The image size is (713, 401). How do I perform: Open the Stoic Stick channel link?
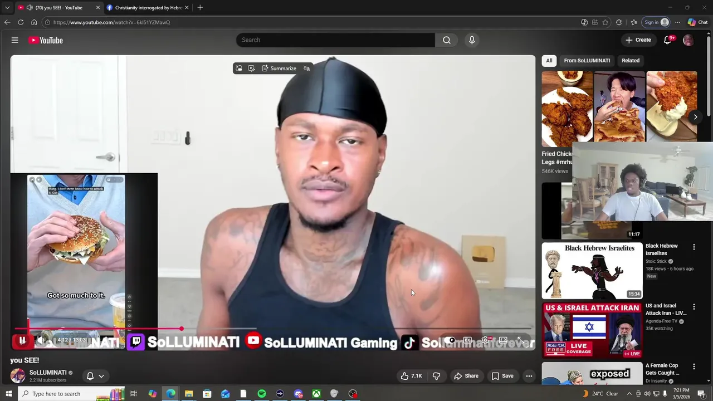point(656,261)
